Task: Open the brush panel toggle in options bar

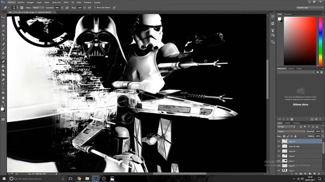Action: 22,8
